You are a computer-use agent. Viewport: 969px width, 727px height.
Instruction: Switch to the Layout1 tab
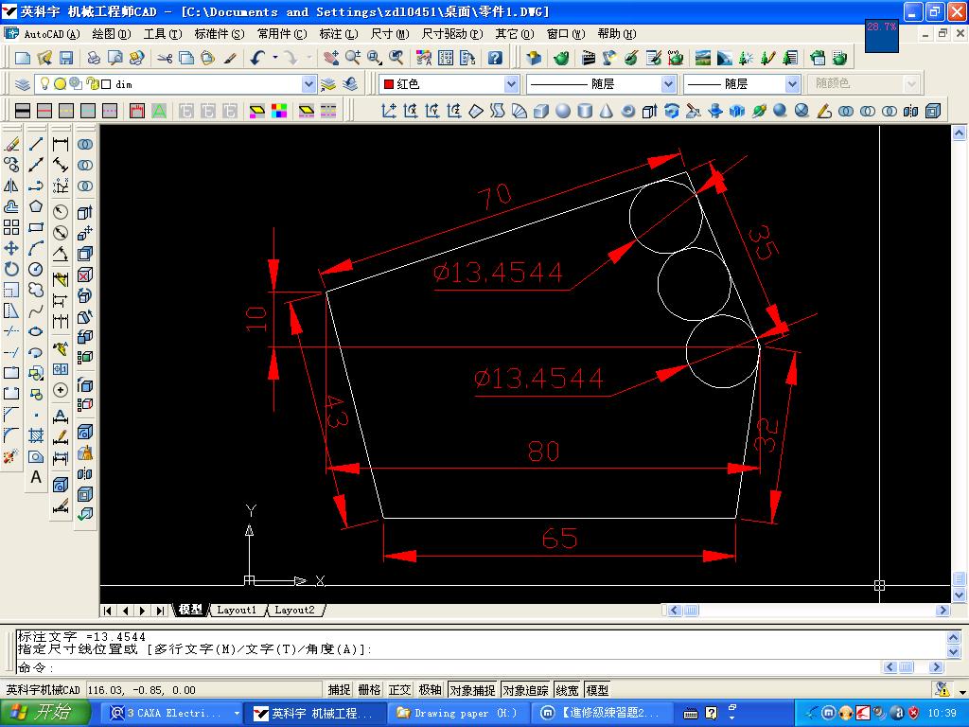[236, 611]
